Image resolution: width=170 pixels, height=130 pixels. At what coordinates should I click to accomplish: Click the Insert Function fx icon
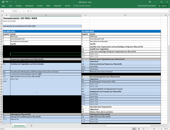coord(28,11)
